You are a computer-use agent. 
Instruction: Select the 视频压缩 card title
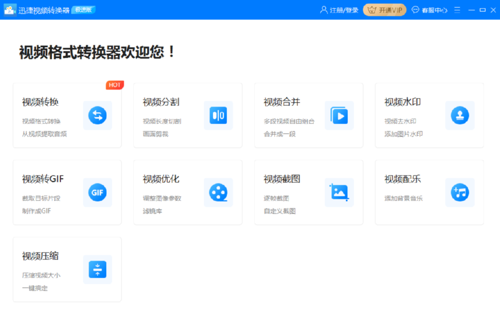tap(40, 256)
